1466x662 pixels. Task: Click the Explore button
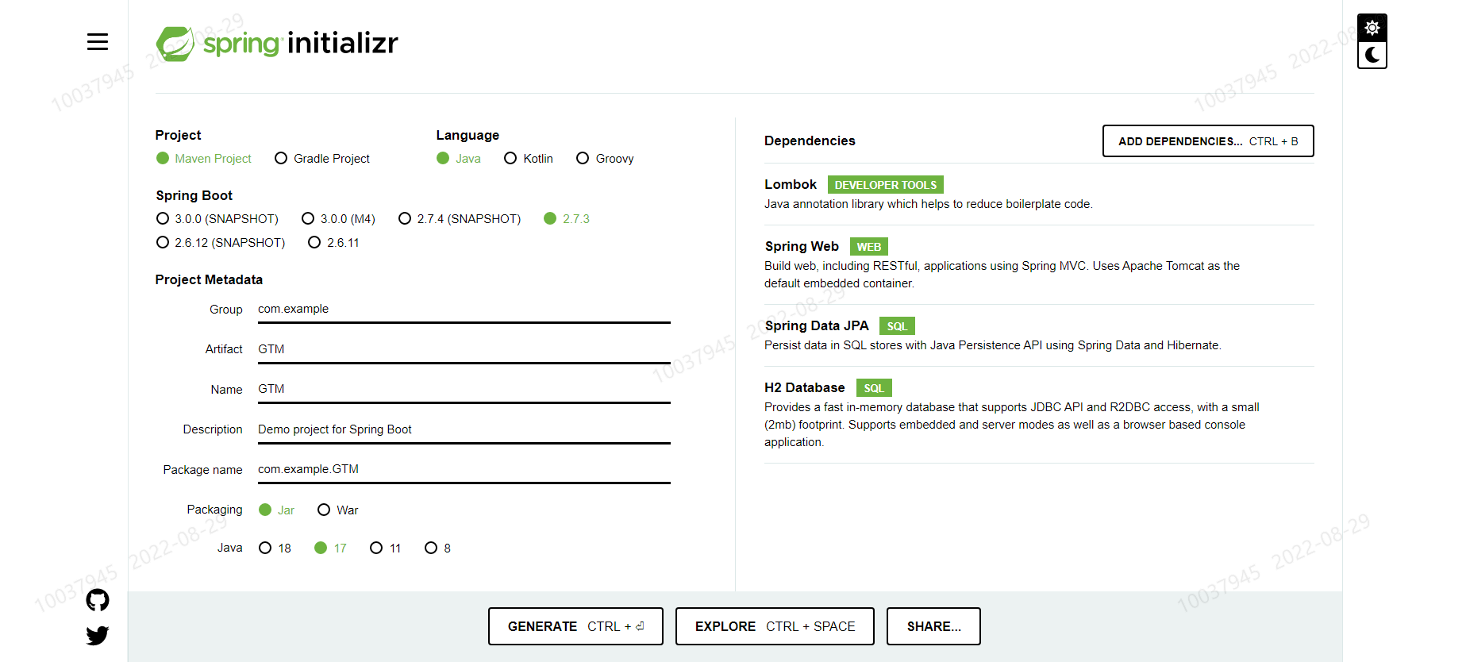point(775,626)
